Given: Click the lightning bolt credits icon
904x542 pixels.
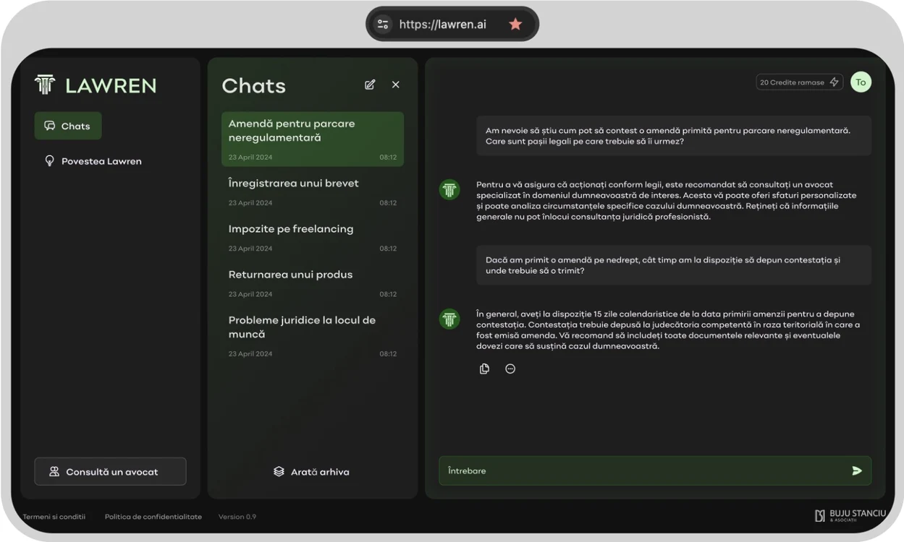Looking at the screenshot, I should click(834, 82).
